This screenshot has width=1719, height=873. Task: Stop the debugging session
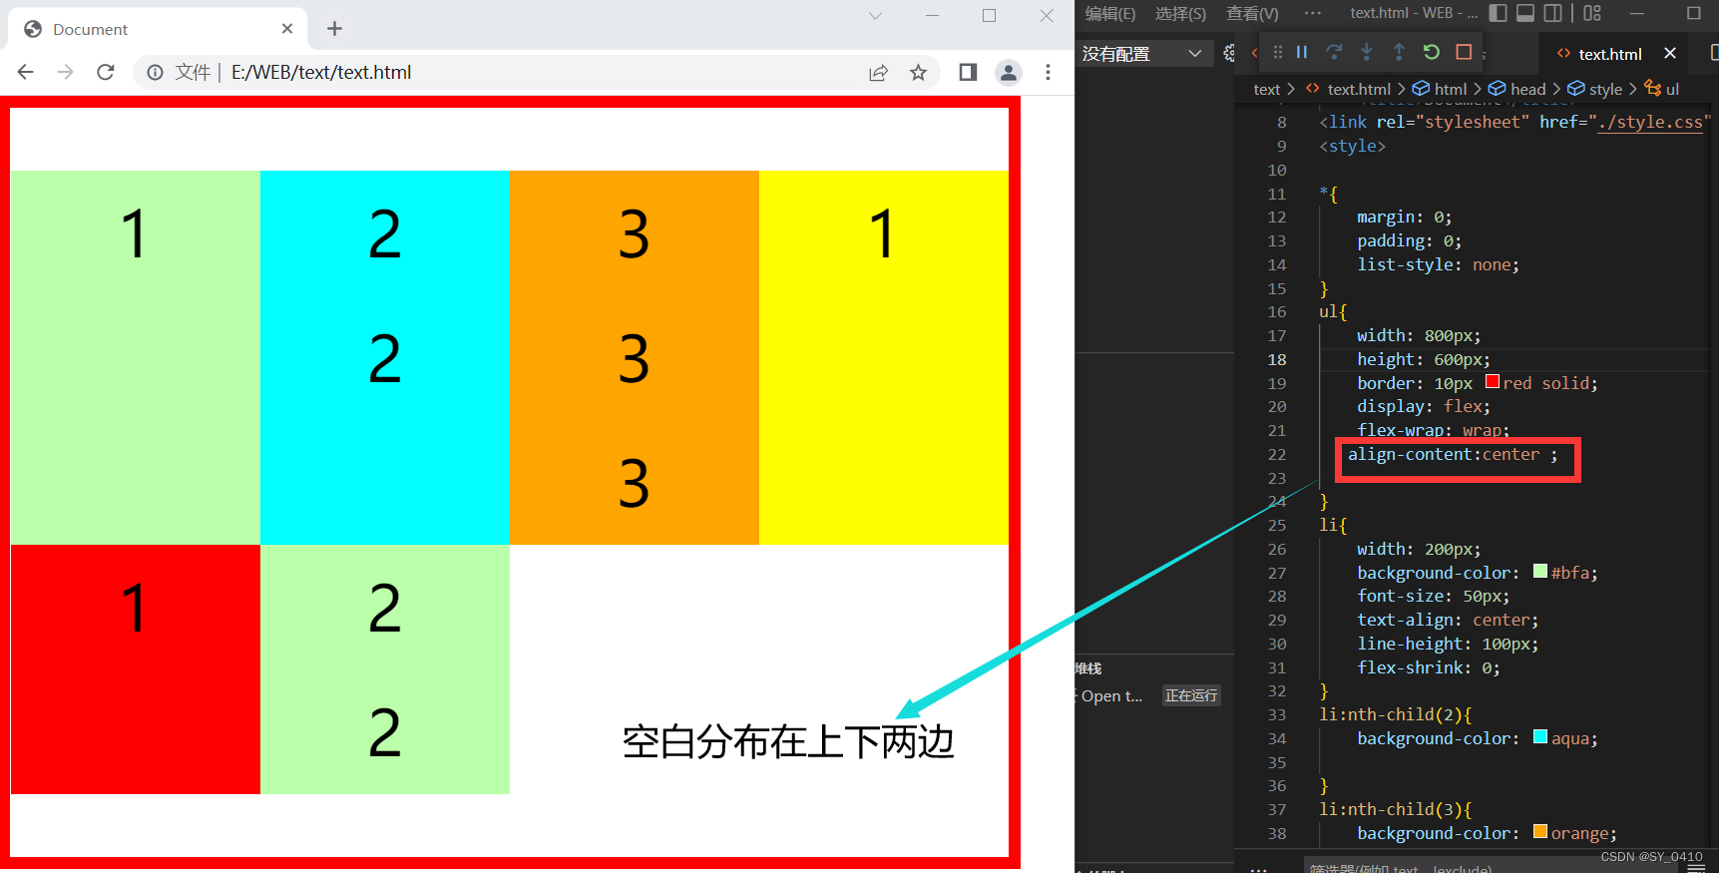pos(1464,52)
